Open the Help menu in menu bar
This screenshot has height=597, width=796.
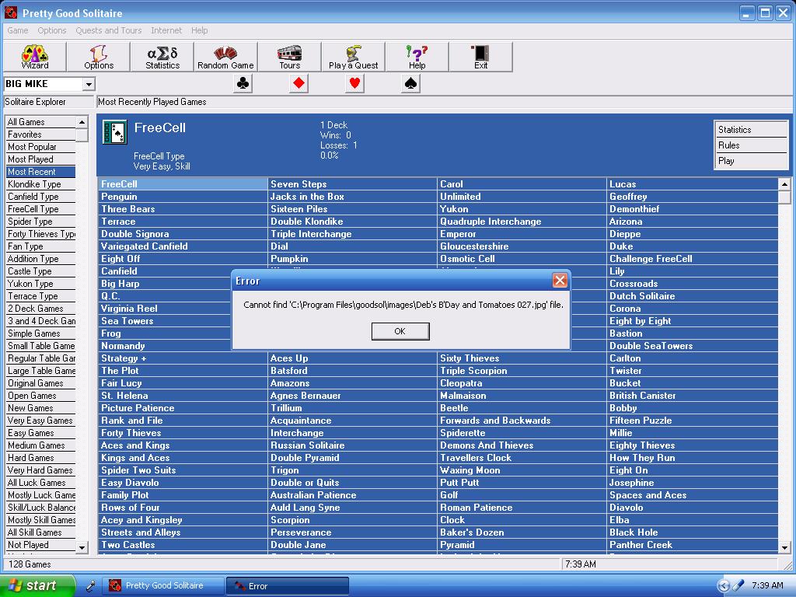(200, 30)
